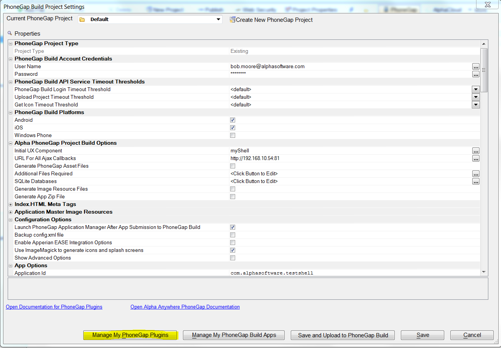The height and width of the screenshot is (348, 501).
Task: Open the Get Icon Timeout Threshold dropdown
Action: 476,105
